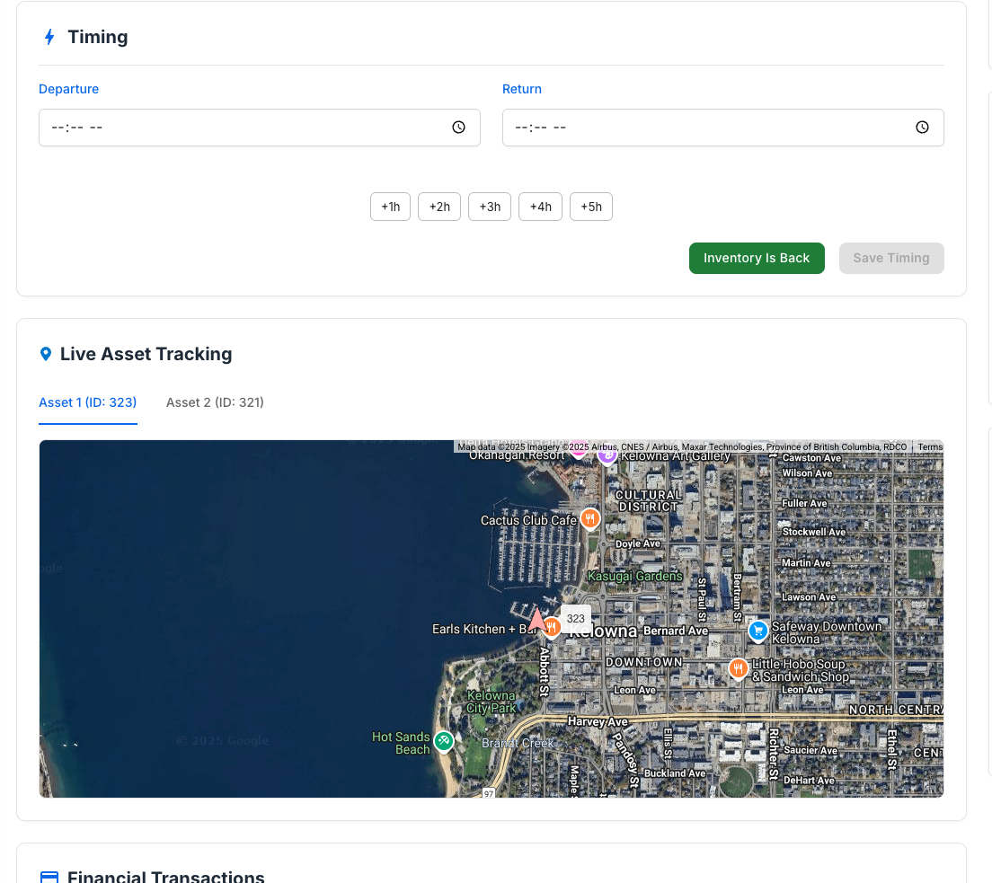Add three hours with the +3h button
Screen dimensions: 992x883
click(x=490, y=207)
